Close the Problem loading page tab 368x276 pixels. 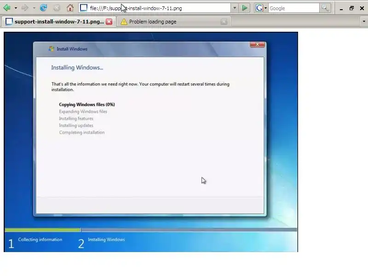(x=224, y=22)
